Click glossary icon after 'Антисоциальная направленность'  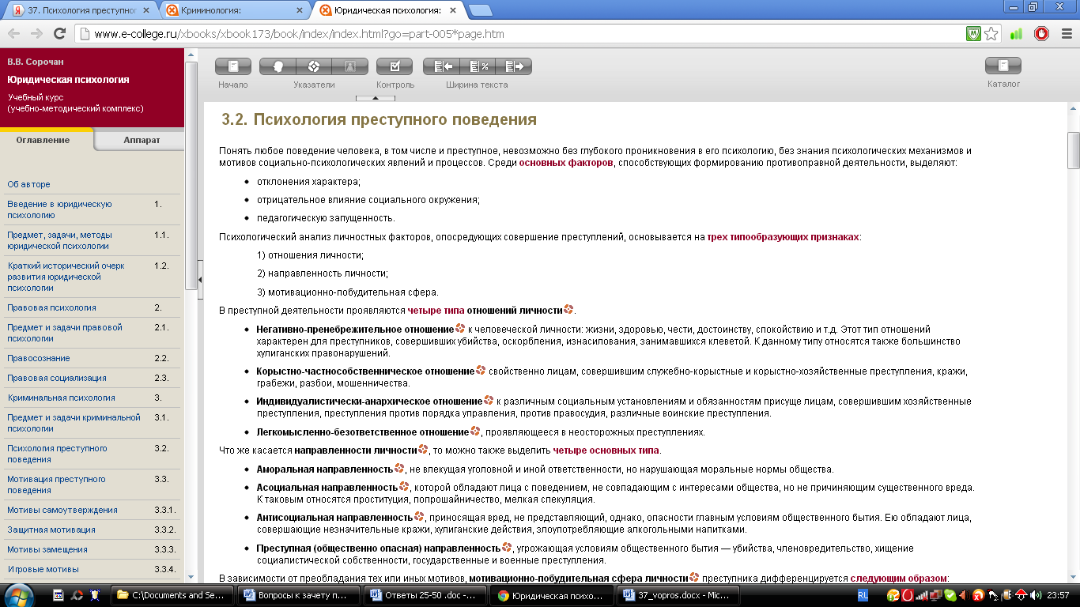(419, 516)
